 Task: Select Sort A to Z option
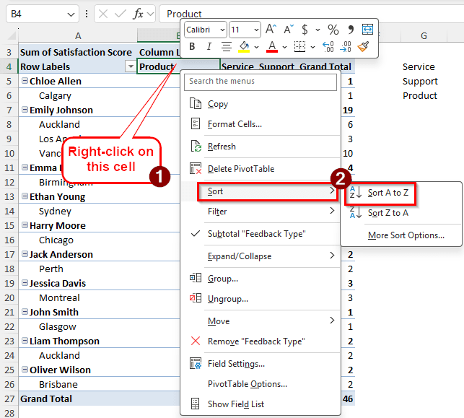388,193
